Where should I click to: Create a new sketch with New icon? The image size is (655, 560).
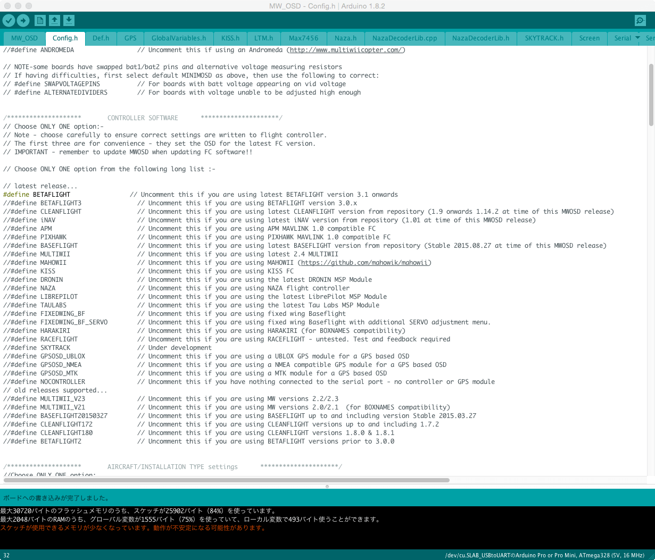coord(40,20)
